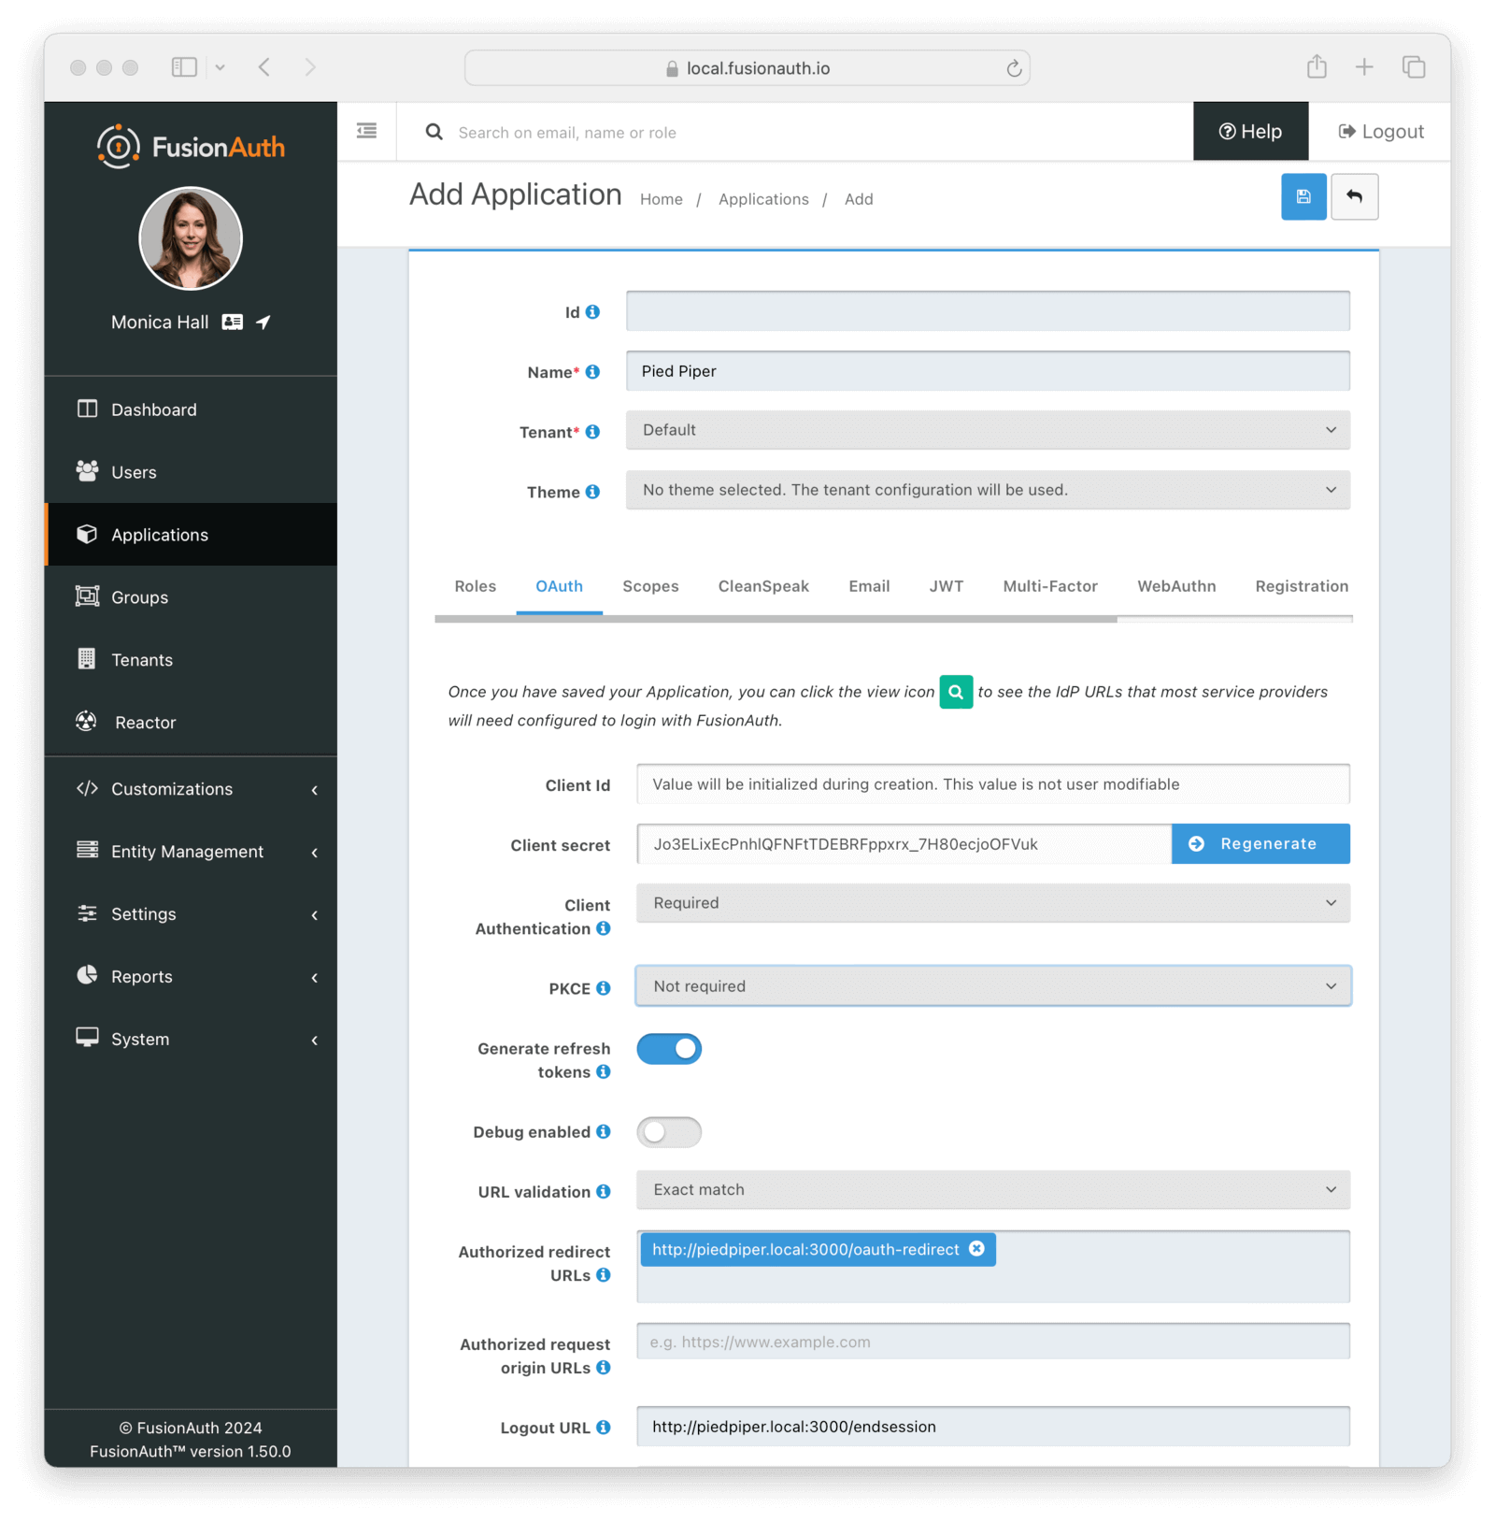Regenerate the client secret
This screenshot has width=1495, height=1522.
[x=1260, y=843]
